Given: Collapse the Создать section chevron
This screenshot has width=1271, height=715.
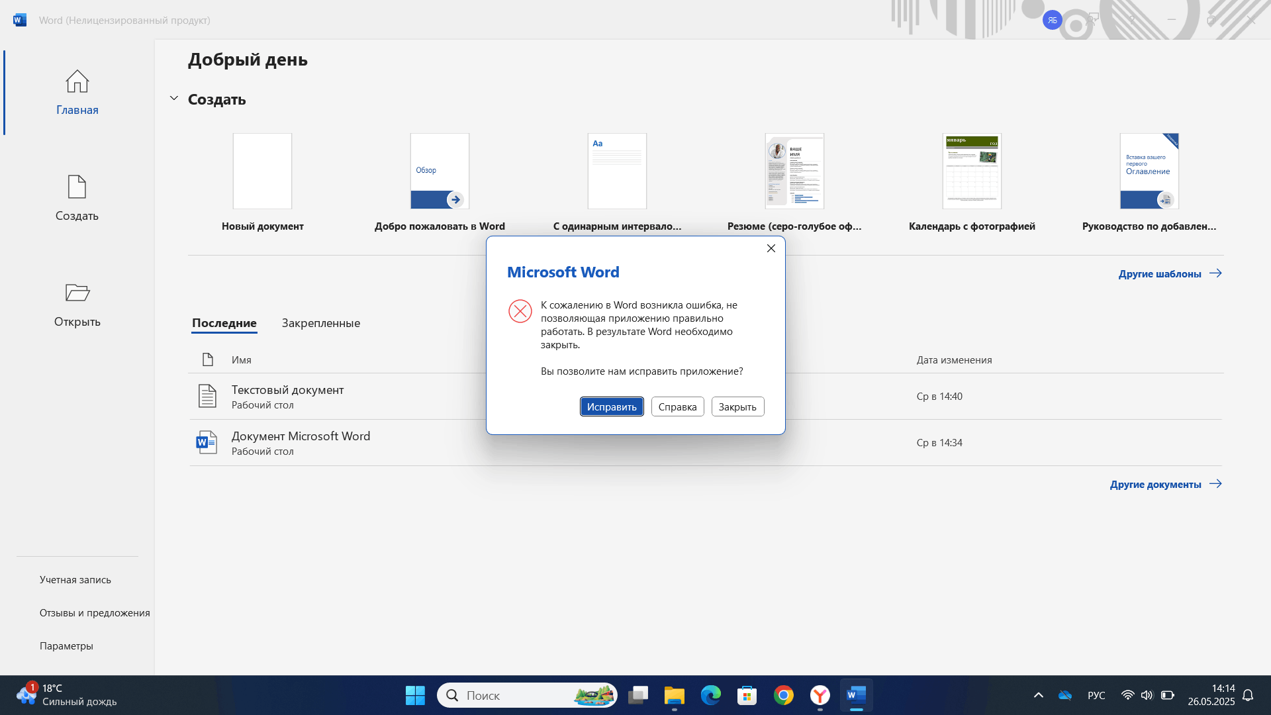Looking at the screenshot, I should pyautogui.click(x=174, y=99).
